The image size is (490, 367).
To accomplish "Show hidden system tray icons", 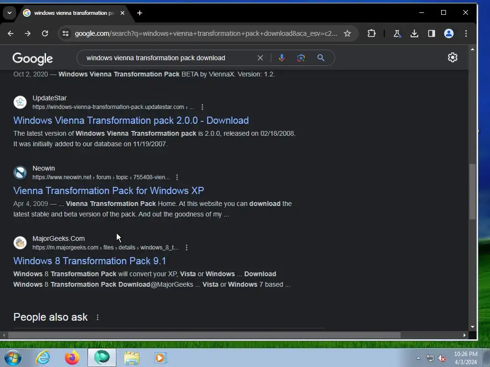I will pos(418,358).
